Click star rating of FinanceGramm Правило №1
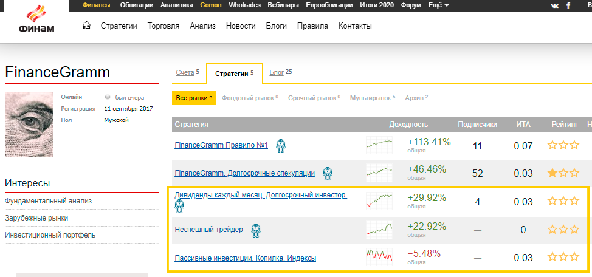Screen dimensions: 592x277 [x=563, y=145]
